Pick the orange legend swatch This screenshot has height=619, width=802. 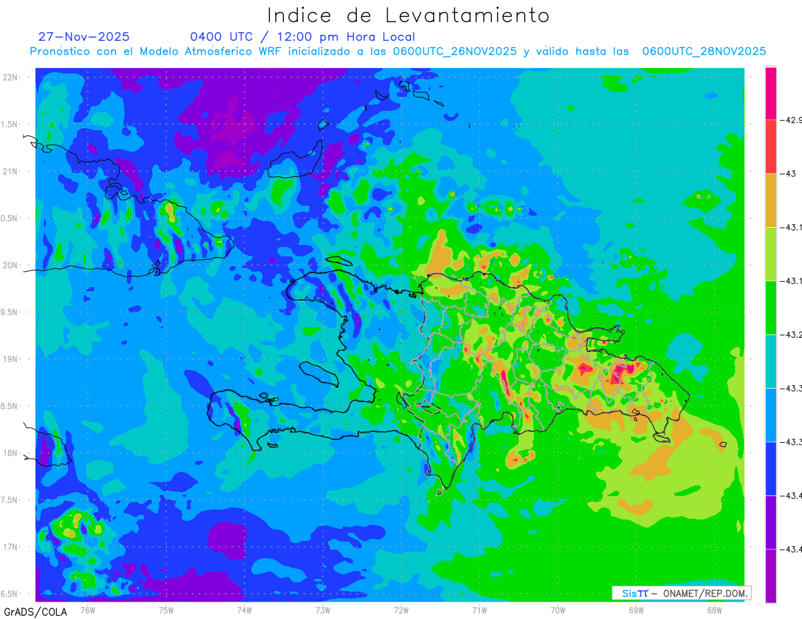(x=771, y=200)
